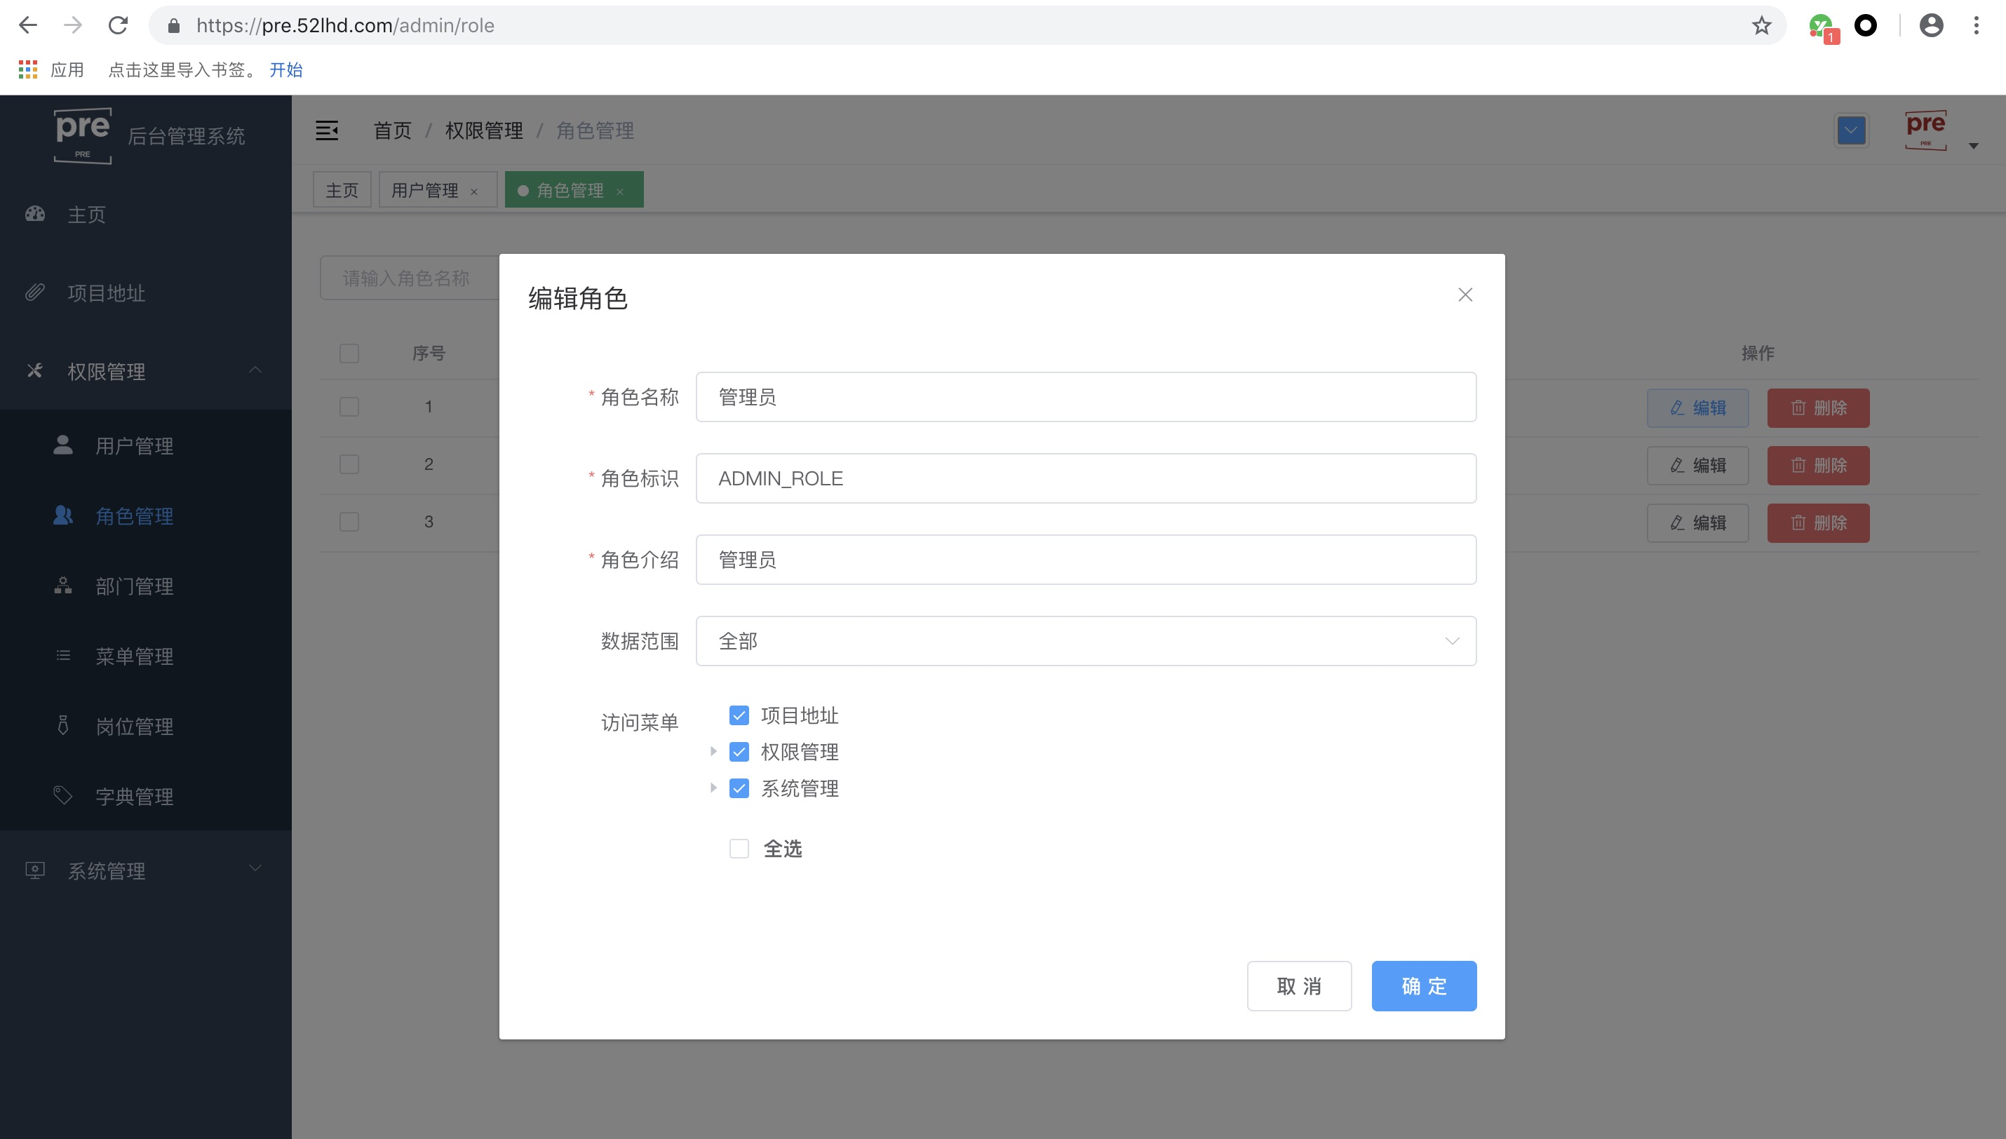Switch to the 主页 tab
The height and width of the screenshot is (1139, 2006).
[341, 189]
